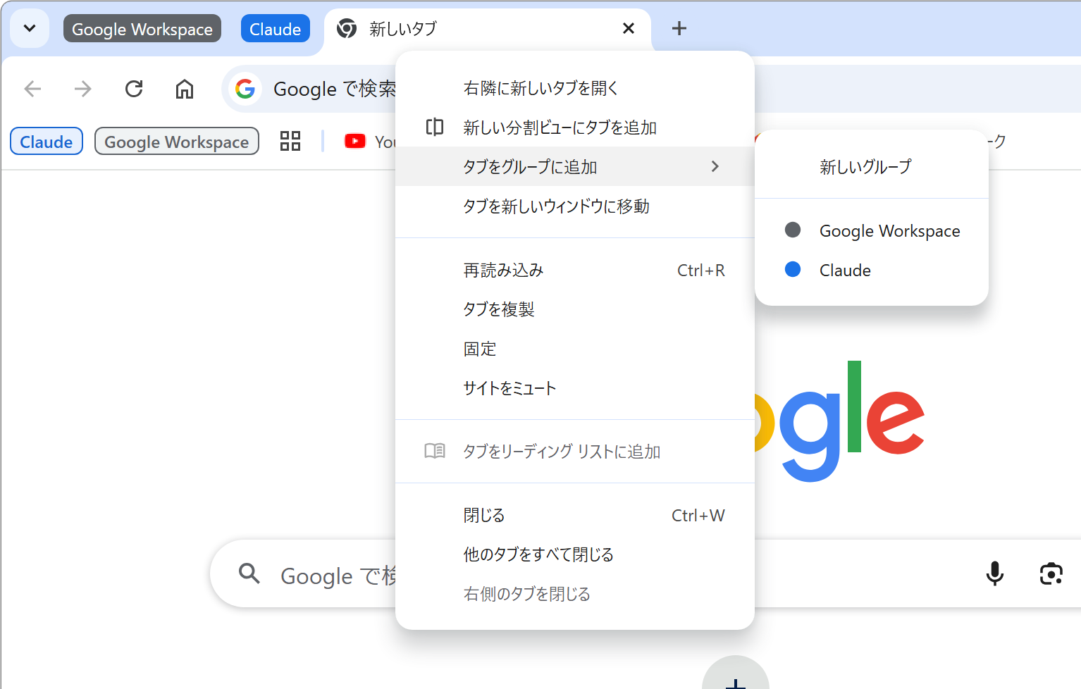Choose タブを複製 to duplicate the tab
Viewport: 1081px width, 689px height.
coord(498,309)
